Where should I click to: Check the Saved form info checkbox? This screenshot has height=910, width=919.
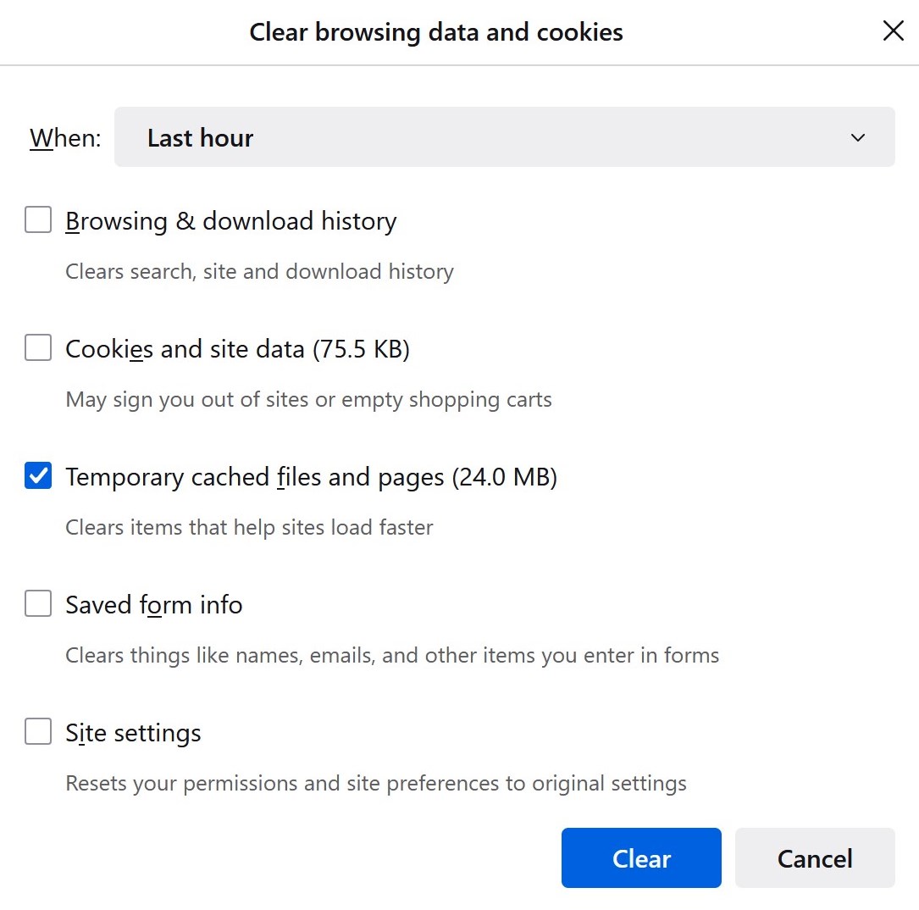(x=38, y=604)
